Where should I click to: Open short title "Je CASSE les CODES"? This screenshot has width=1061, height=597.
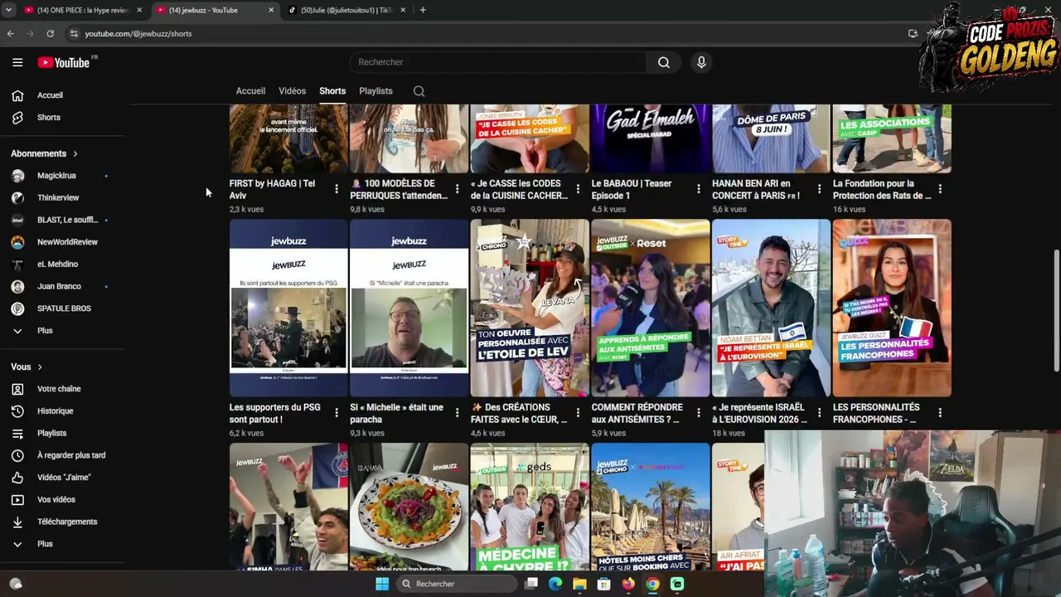(x=519, y=189)
